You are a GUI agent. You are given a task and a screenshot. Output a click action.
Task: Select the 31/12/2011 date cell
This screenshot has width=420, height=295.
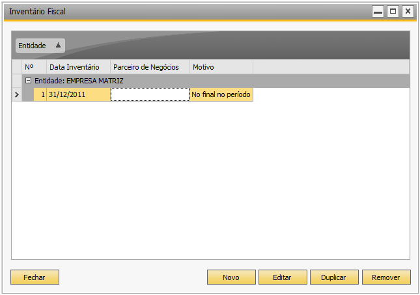78,94
